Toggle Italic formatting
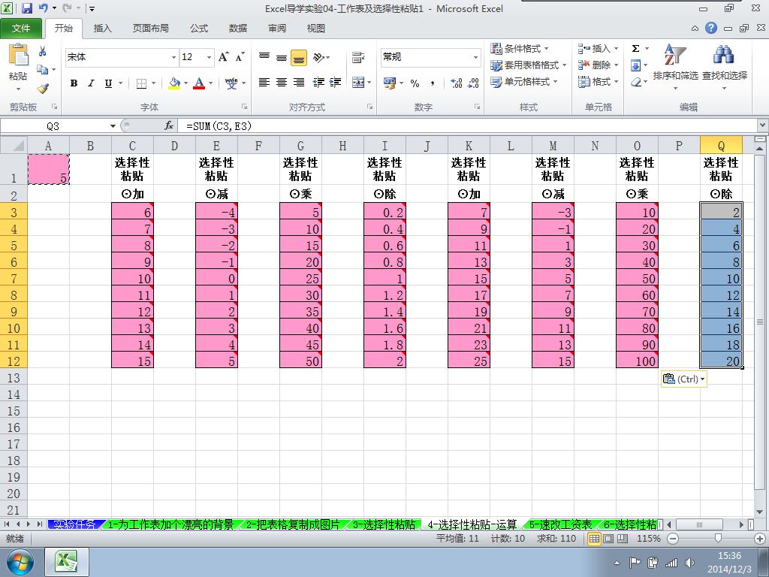The image size is (769, 577). coord(91,83)
